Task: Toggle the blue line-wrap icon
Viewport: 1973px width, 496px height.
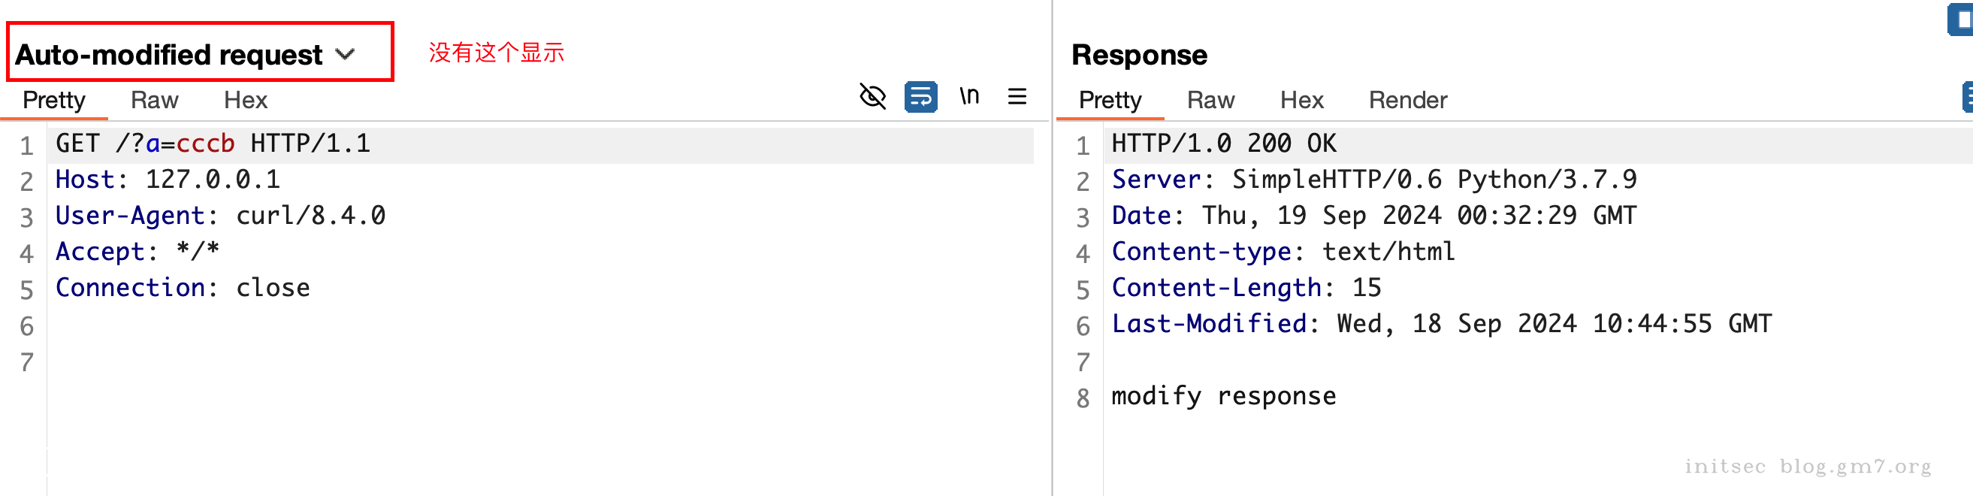Action: click(920, 97)
